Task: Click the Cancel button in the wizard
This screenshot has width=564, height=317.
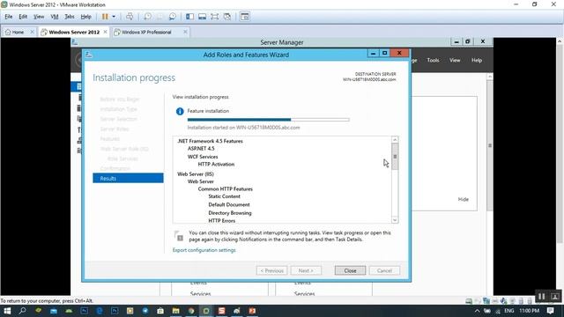Action: 384,270
